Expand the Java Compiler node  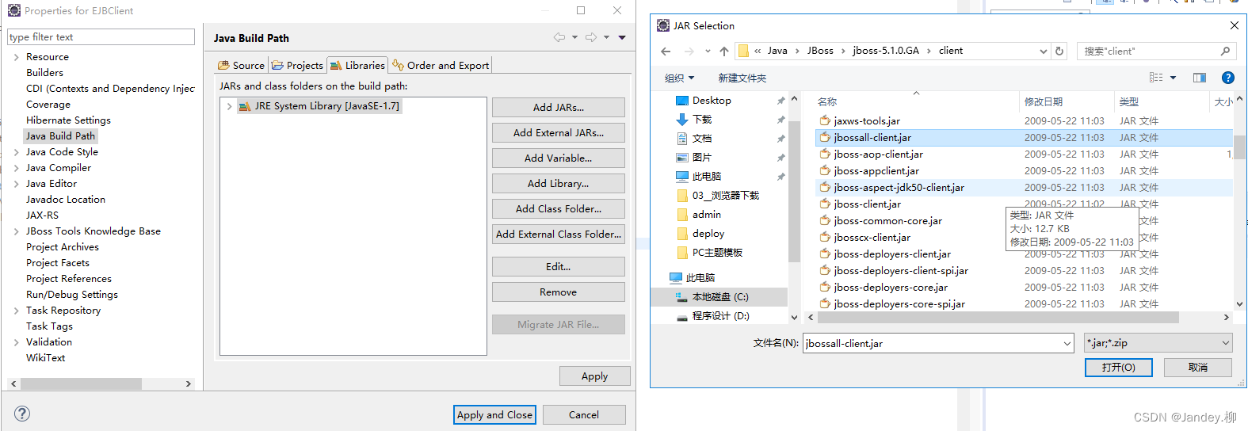pos(17,168)
